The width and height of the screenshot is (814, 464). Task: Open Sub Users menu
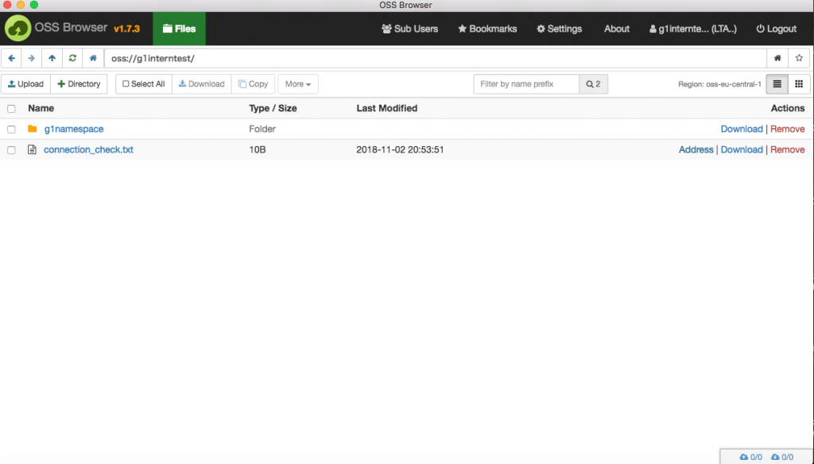(409, 29)
